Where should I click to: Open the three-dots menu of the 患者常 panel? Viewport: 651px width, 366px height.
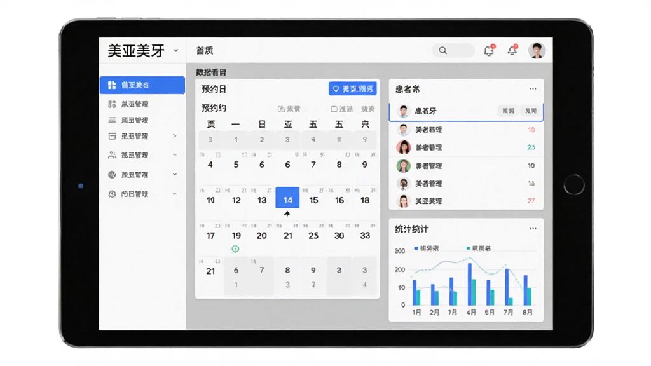click(533, 88)
